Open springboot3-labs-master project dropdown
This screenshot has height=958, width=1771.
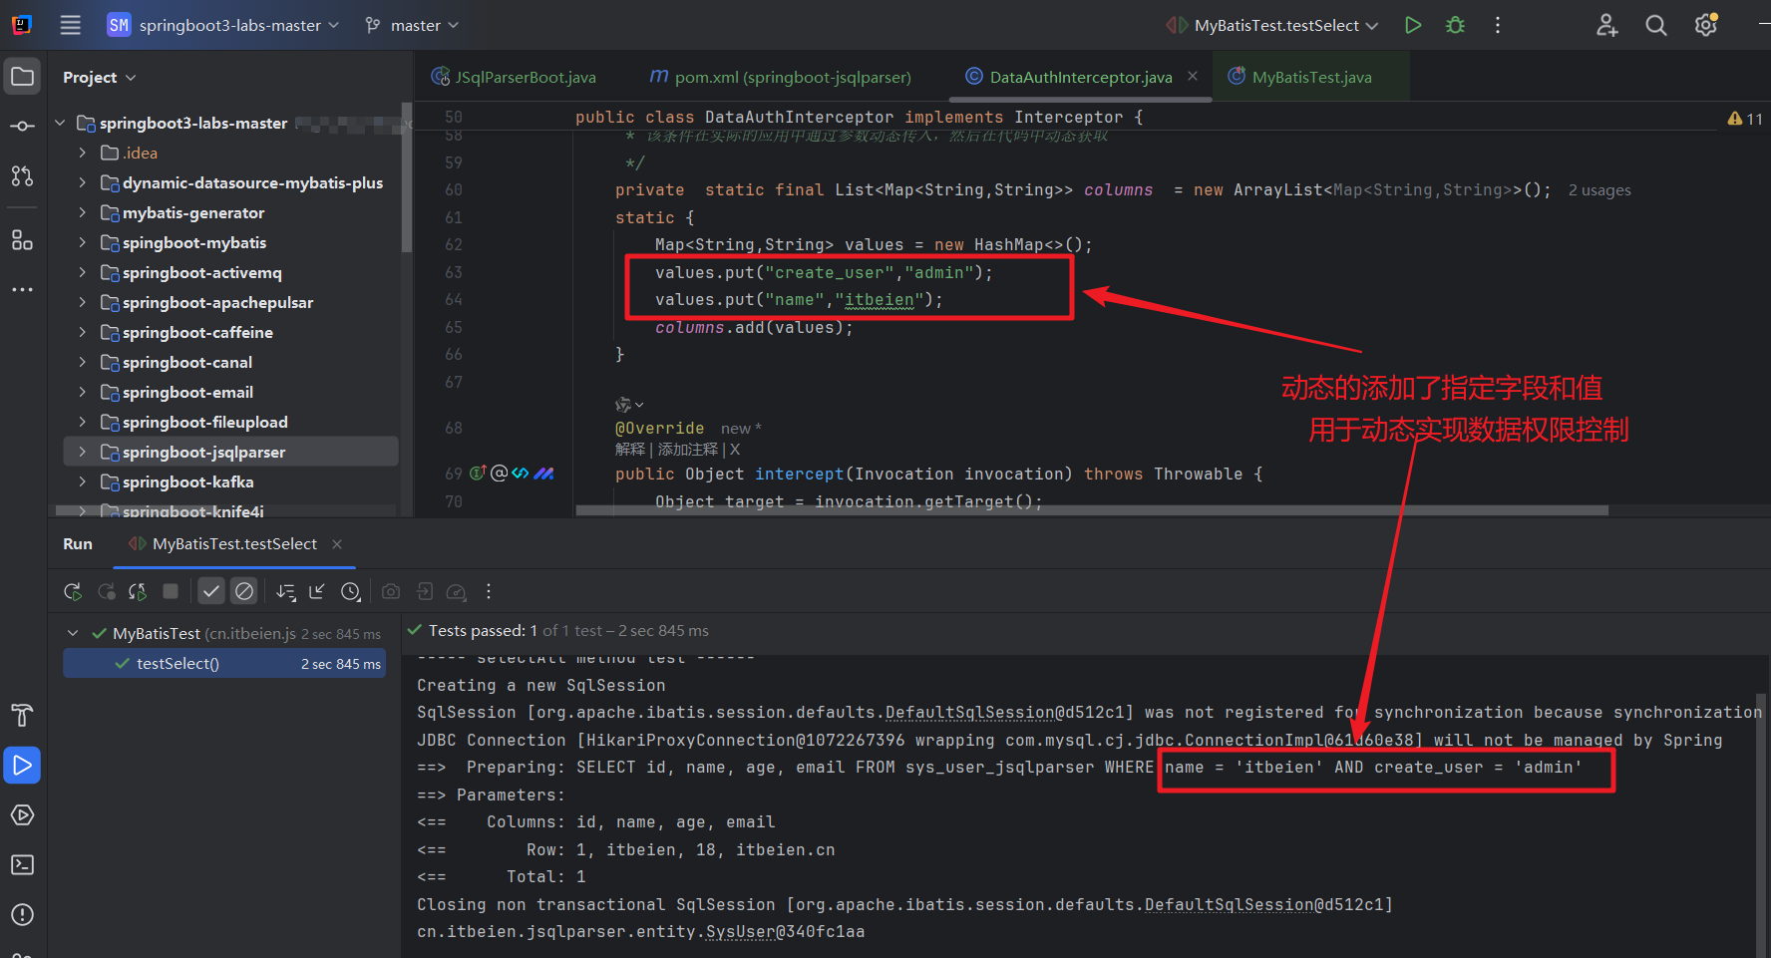pyautogui.click(x=223, y=25)
